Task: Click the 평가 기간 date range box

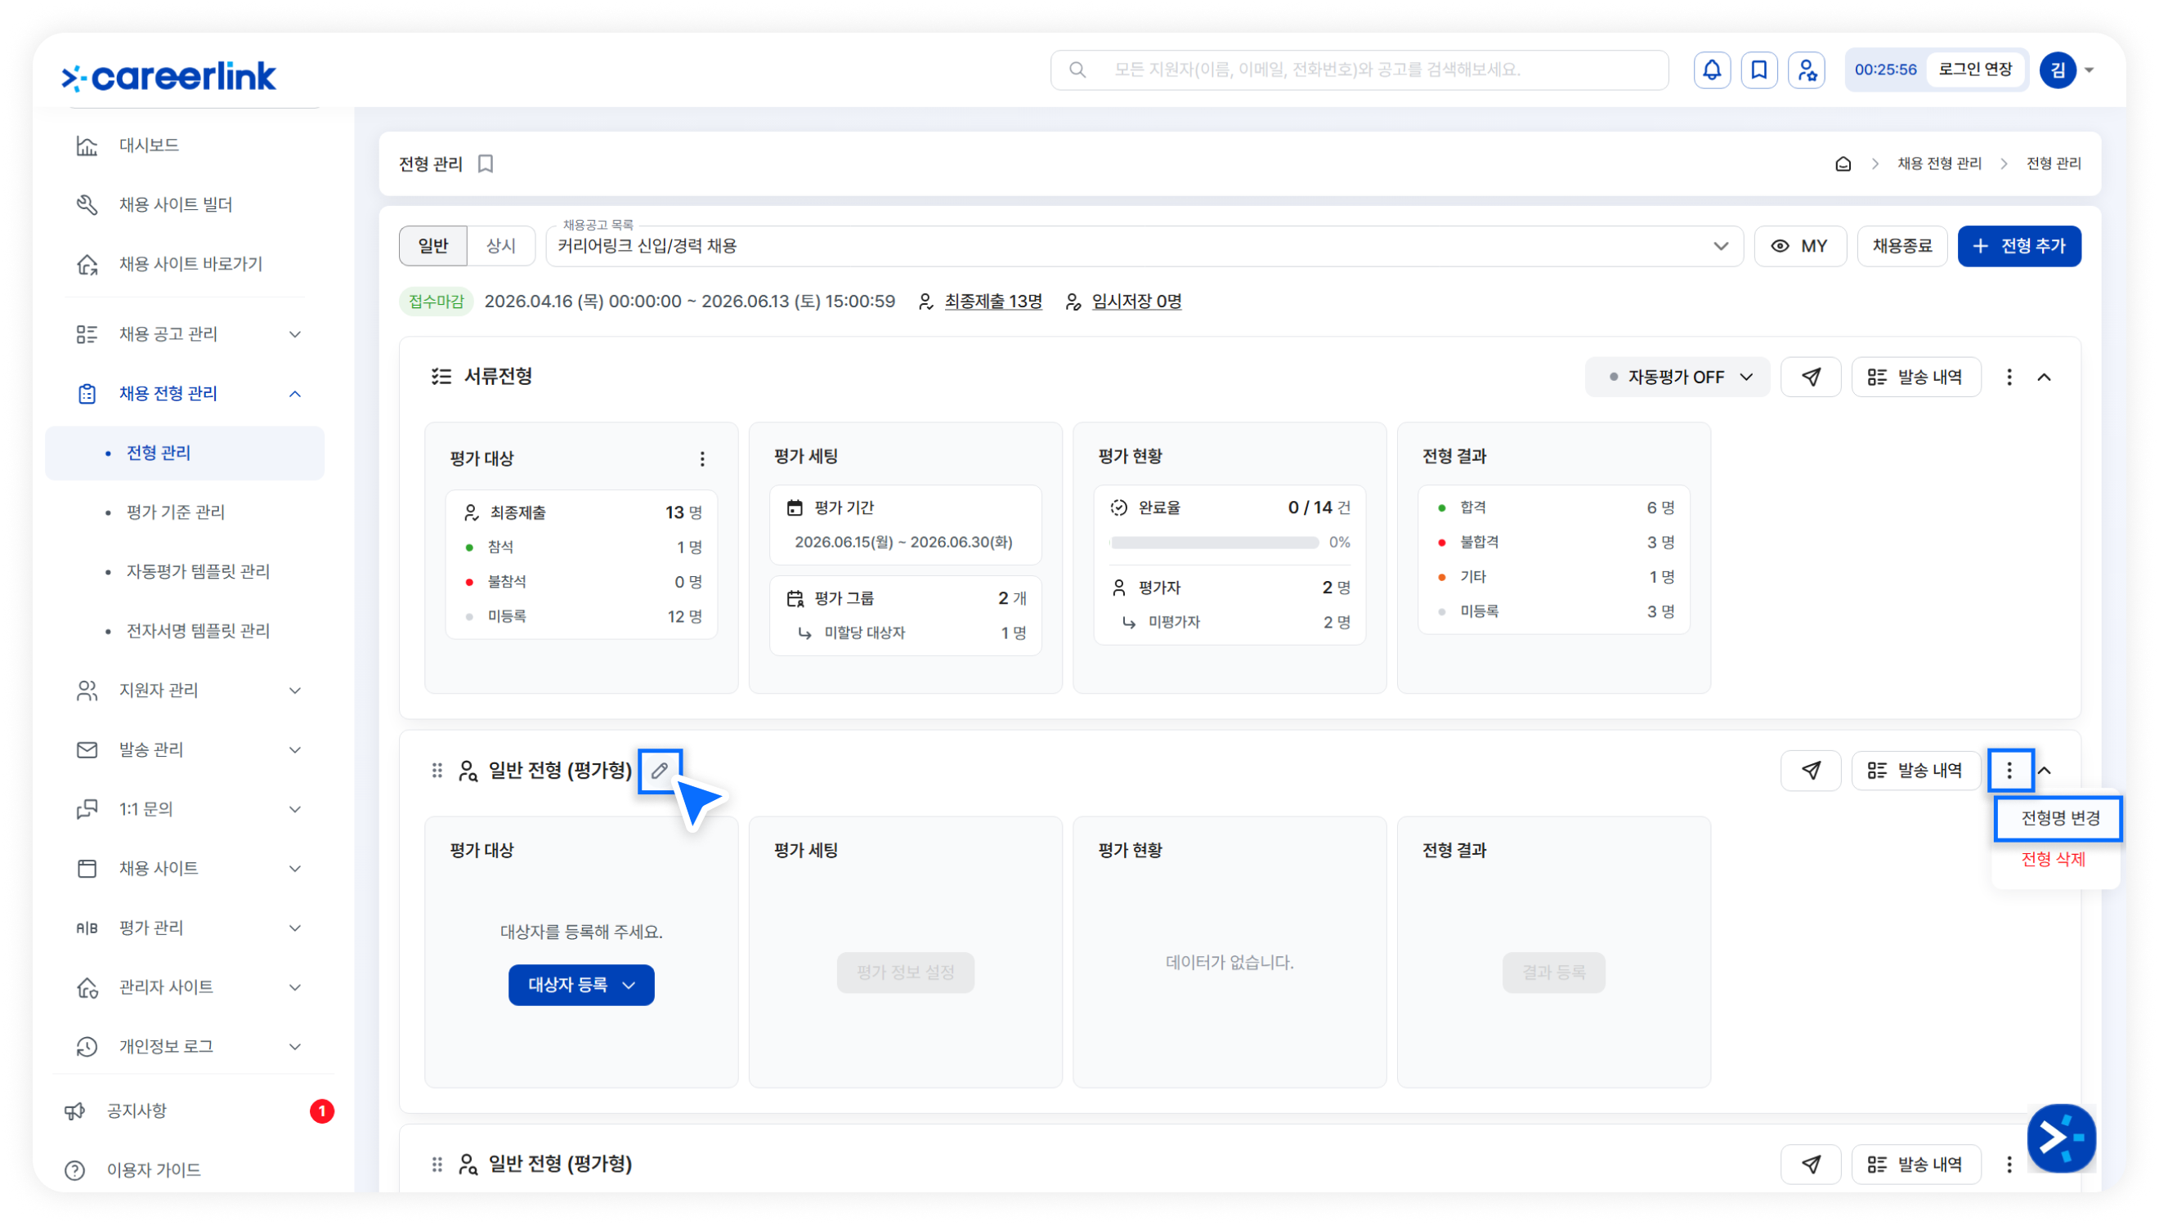Action: (x=905, y=524)
